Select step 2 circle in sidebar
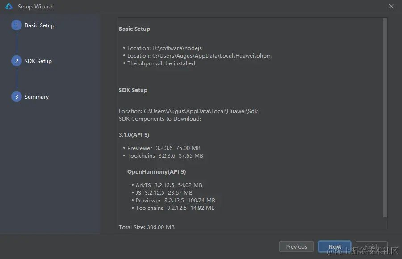Viewport: 402px width, 259px height. tap(17, 61)
